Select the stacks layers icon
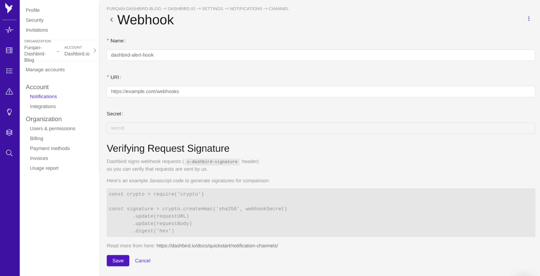This screenshot has width=540, height=276. point(9,132)
